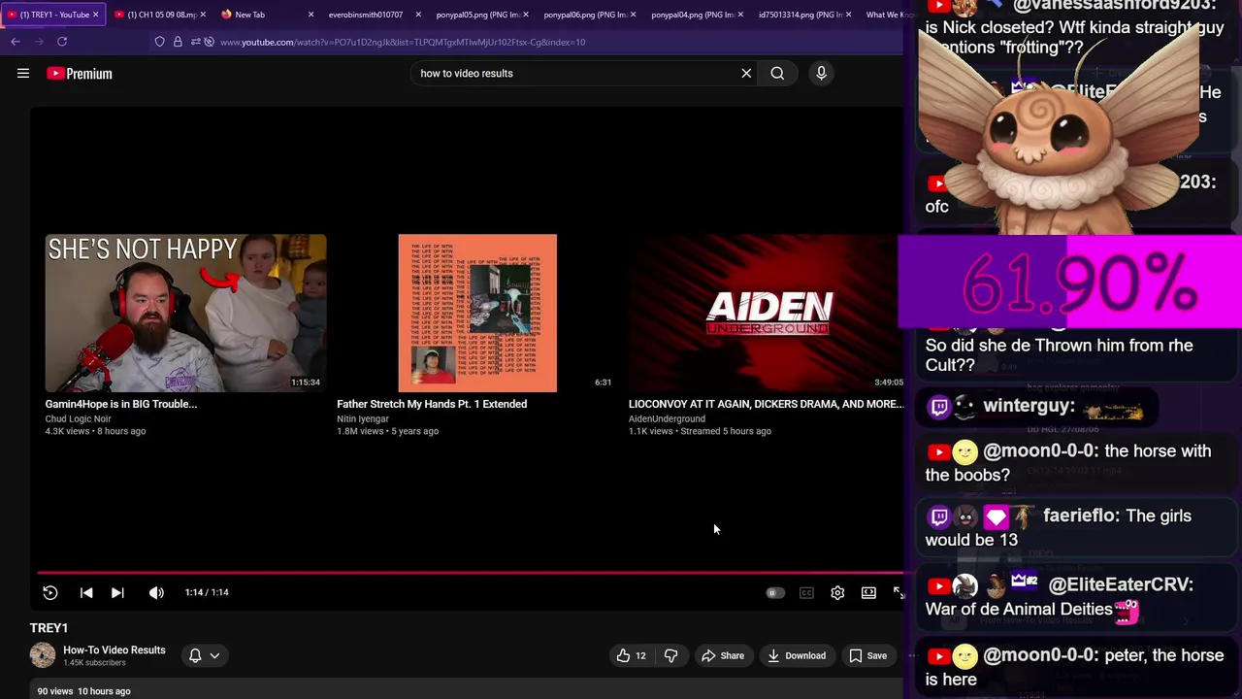Image resolution: width=1242 pixels, height=699 pixels.
Task: Skip to next video in playlist
Action: 117,592
